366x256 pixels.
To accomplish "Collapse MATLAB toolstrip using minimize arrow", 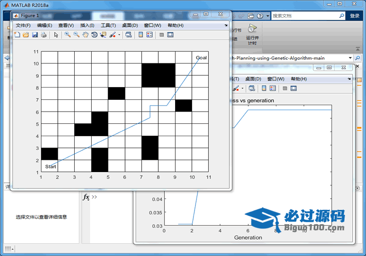I will click(358, 49).
